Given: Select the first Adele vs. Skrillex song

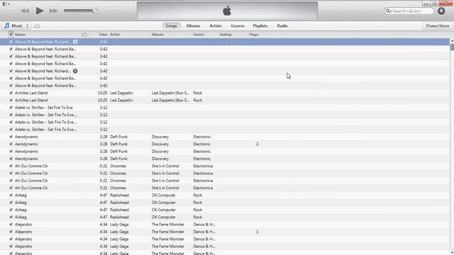Looking at the screenshot, I should tap(225, 107).
